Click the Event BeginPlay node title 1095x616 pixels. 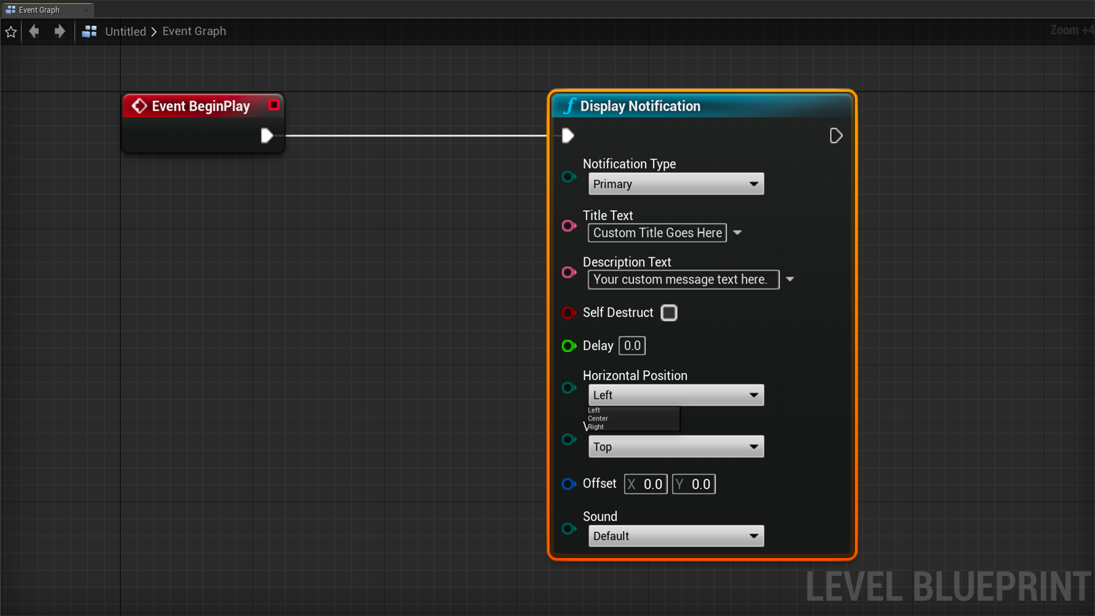(x=200, y=106)
